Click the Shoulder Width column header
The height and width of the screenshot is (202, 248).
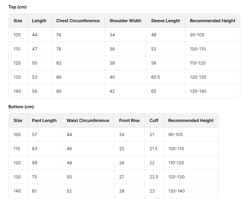tap(125, 21)
